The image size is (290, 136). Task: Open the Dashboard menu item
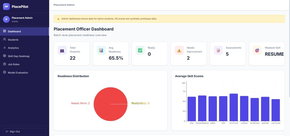(24, 31)
